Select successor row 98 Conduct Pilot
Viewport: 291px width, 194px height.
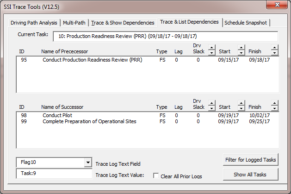tap(148, 115)
